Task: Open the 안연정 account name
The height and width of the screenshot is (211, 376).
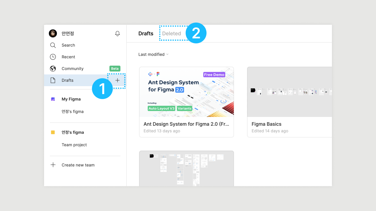Action: click(x=68, y=33)
